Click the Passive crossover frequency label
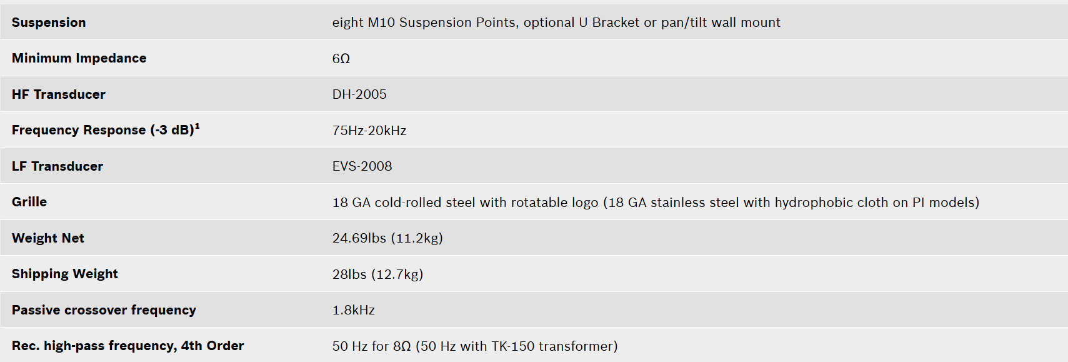Image resolution: width=1068 pixels, height=362 pixels. click(104, 310)
